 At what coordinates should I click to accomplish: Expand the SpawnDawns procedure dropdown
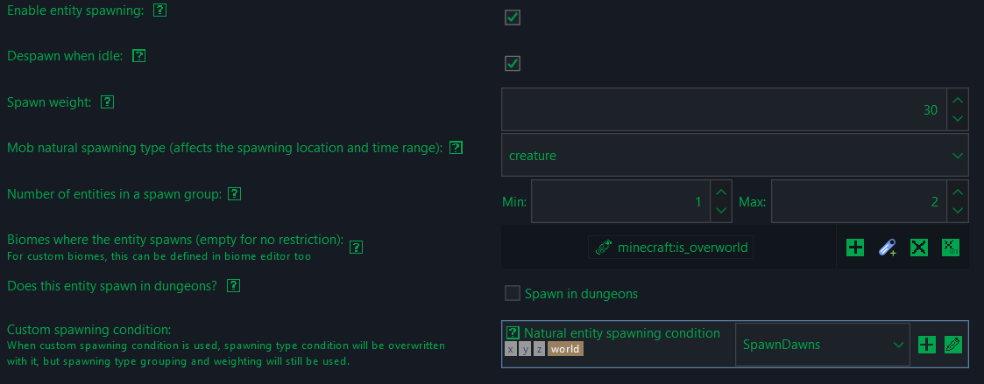(823, 345)
